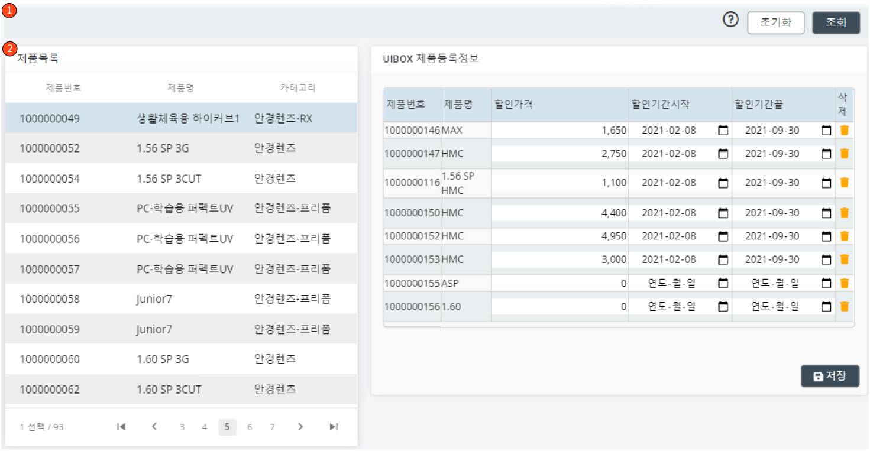This screenshot has width=870, height=451.
Task: Click the trash icon for the ASP row
Action: (844, 283)
